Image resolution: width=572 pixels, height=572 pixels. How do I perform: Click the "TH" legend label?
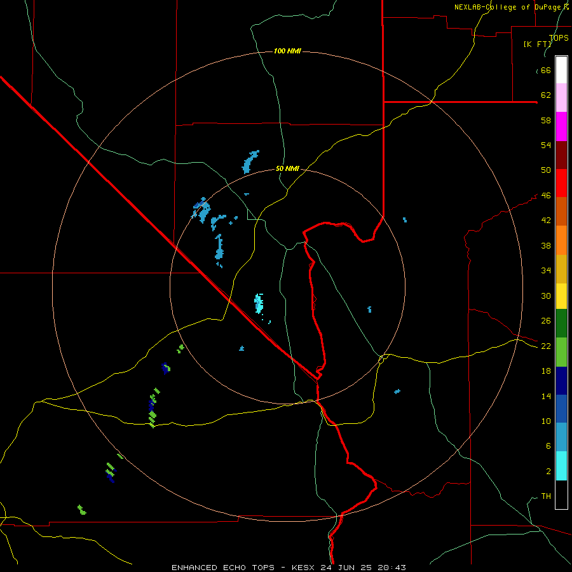pyautogui.click(x=546, y=496)
